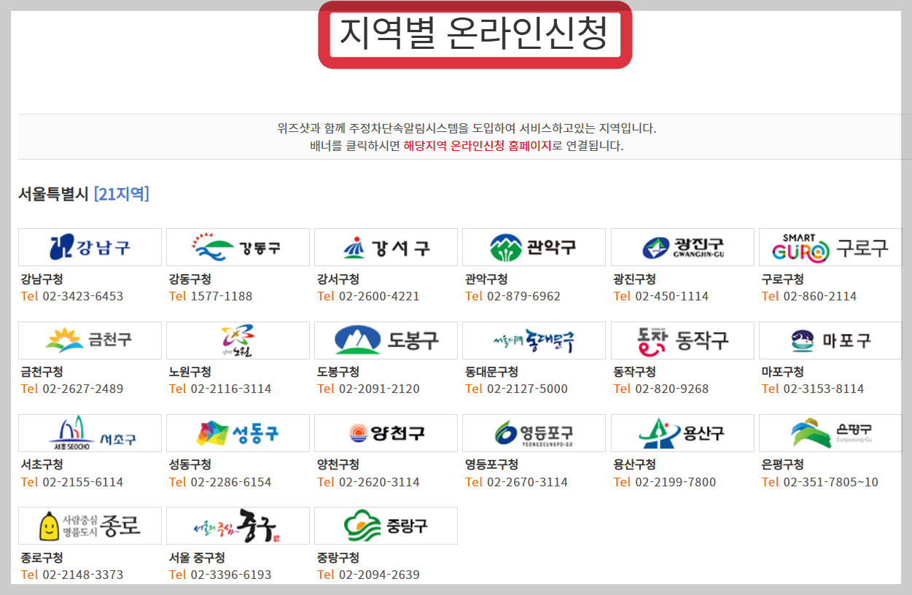
Task: Select the 마포구청 office label
Action: point(783,372)
